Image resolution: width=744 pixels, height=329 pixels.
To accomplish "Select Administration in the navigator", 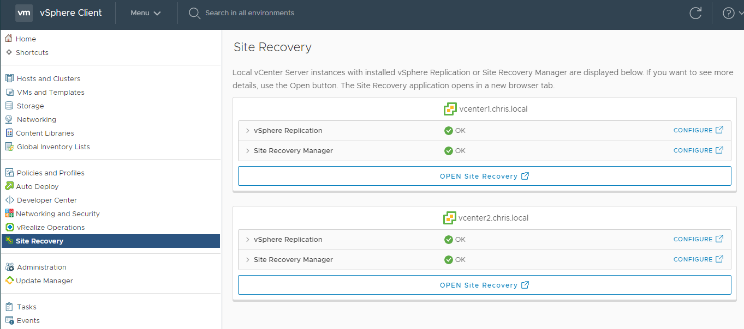I will pos(41,267).
